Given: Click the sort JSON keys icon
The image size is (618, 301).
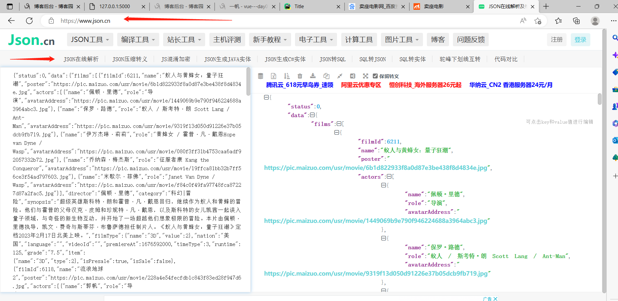Looking at the screenshot, I should pos(287,76).
